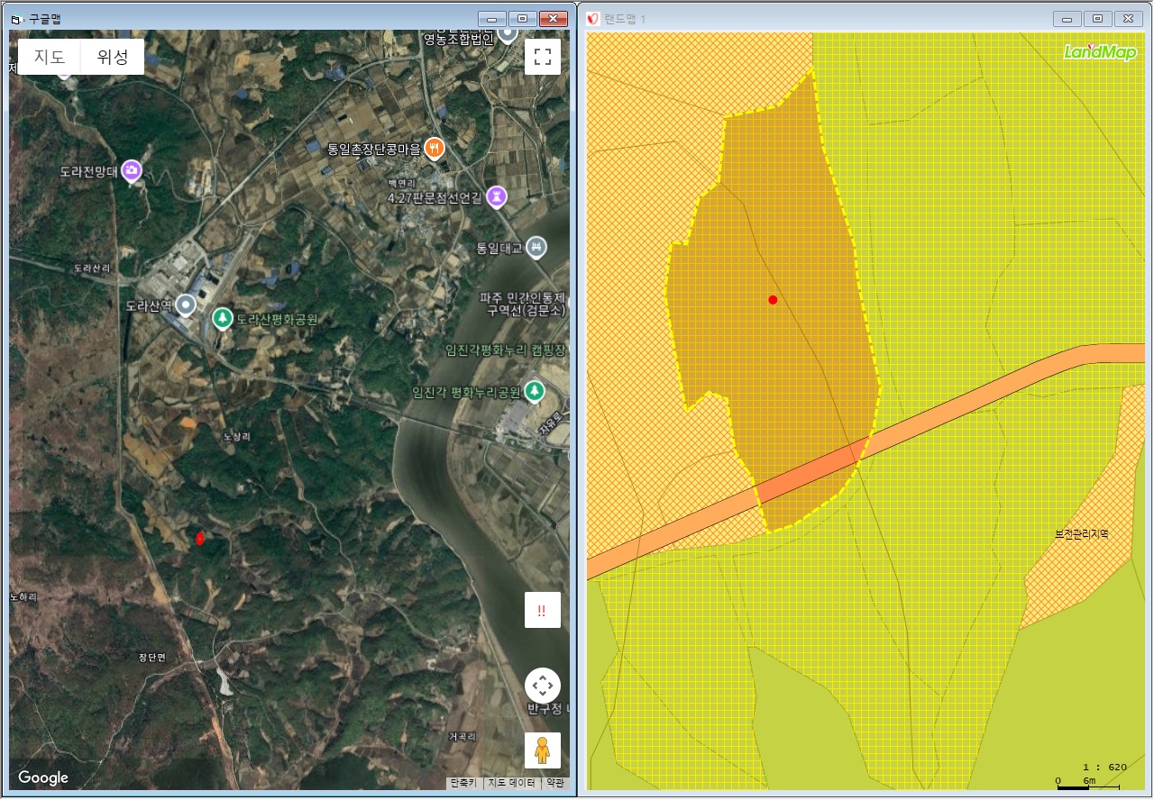The width and height of the screenshot is (1154, 800).
Task: Switch to the 지도 map view
Action: (x=50, y=57)
